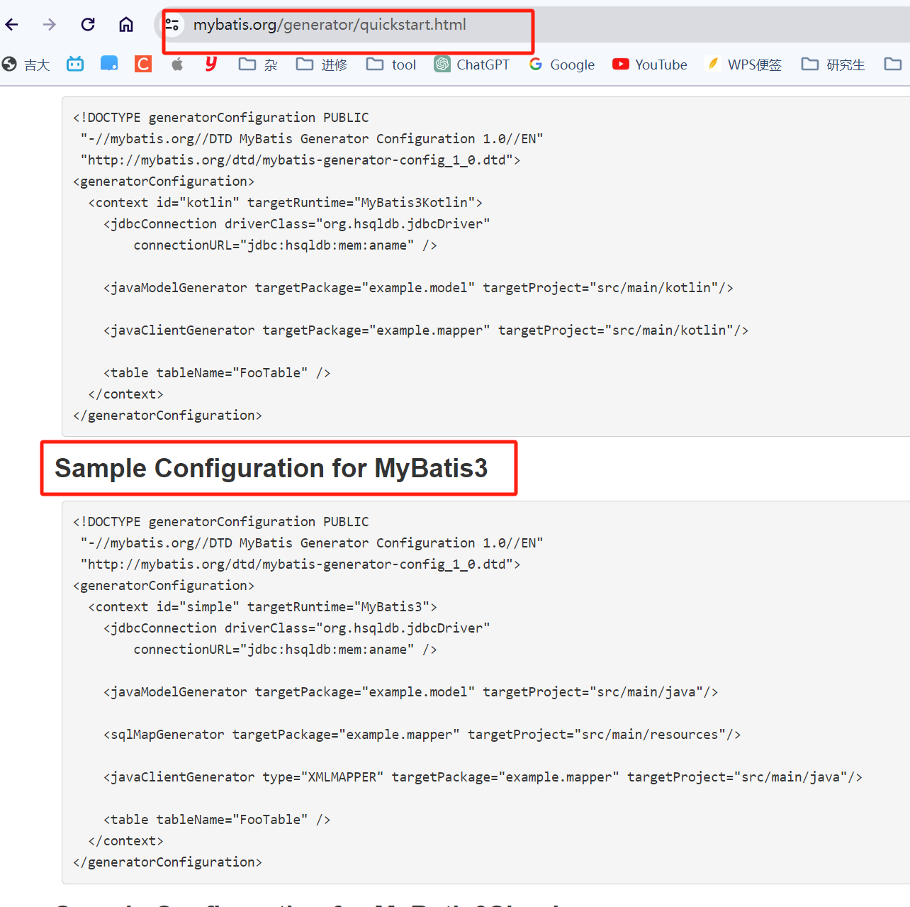Image resolution: width=910 pixels, height=907 pixels.
Task: Open the Google bookmark
Action: click(x=562, y=65)
